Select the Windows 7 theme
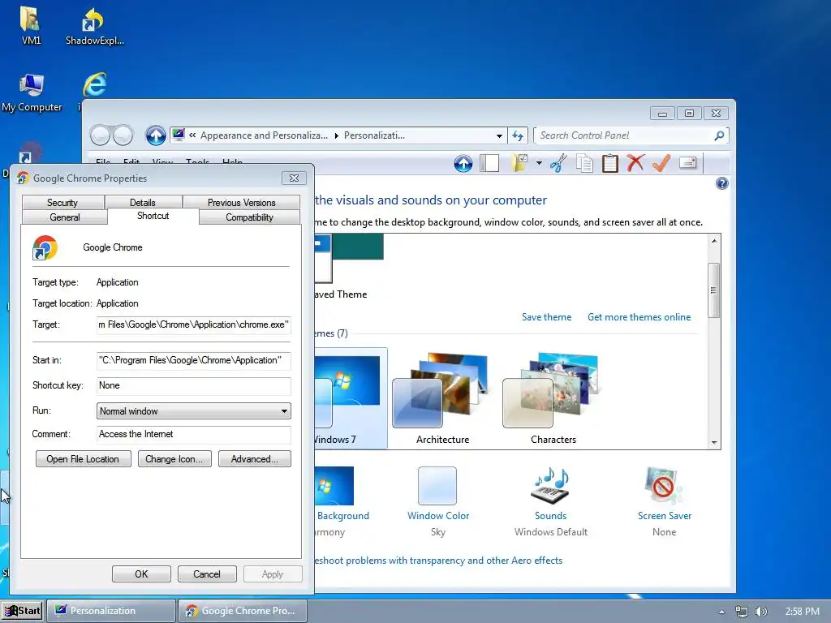 (x=351, y=398)
